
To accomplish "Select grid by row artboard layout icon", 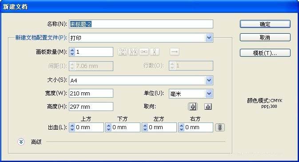I will (123, 52).
